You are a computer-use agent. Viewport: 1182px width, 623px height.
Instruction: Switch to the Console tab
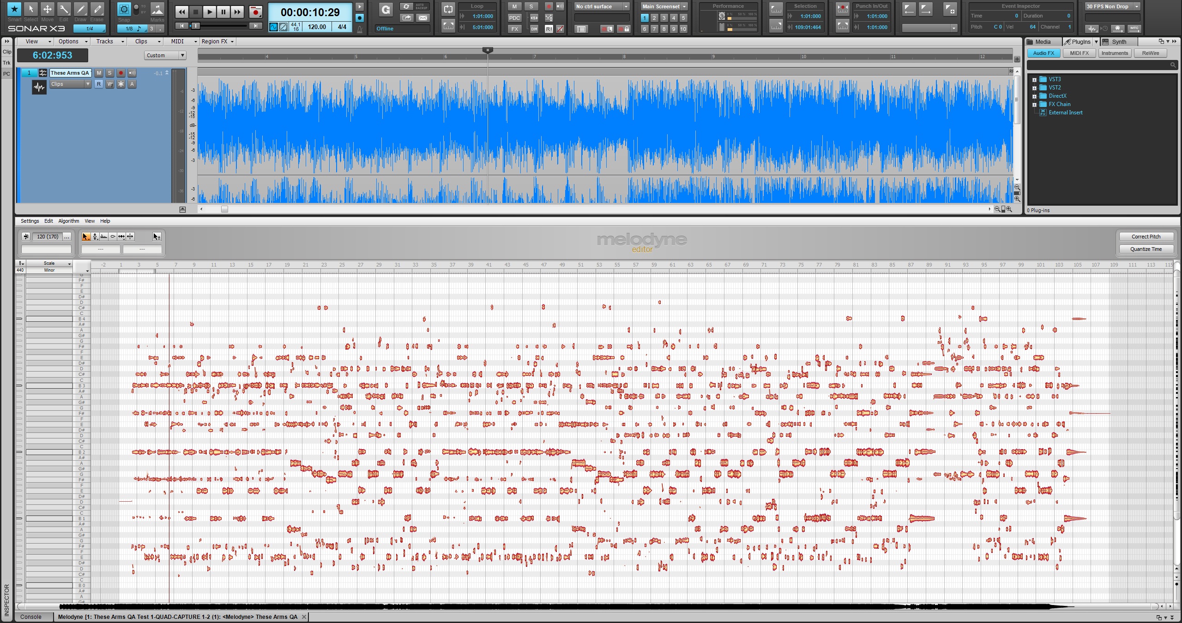[x=31, y=617]
